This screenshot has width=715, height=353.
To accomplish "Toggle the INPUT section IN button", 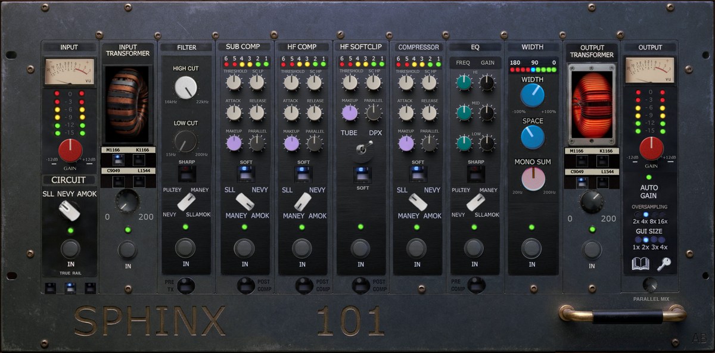I will [x=70, y=248].
